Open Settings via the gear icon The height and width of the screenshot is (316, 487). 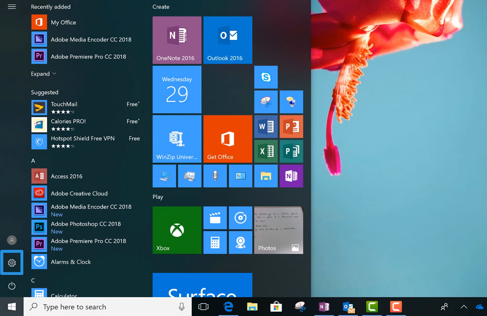12,263
